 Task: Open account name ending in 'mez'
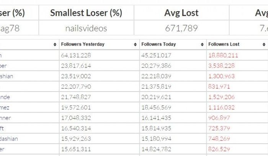coord(5,108)
